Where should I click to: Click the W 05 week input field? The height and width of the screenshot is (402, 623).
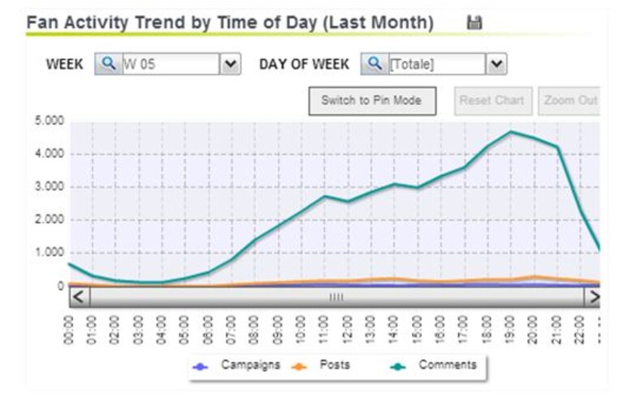point(171,64)
